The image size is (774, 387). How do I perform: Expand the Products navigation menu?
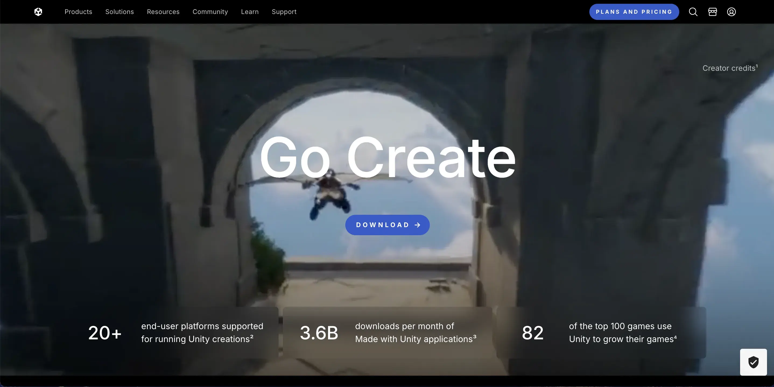pyautogui.click(x=78, y=12)
